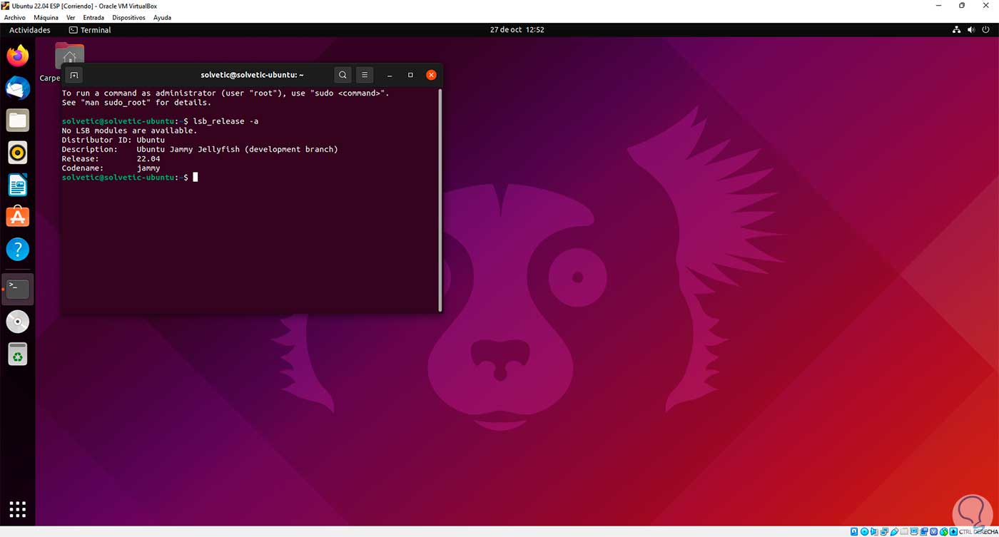Screen dimensions: 999x537
Task: Open the Máquina menu in VirtualBox
Action: click(x=46, y=17)
